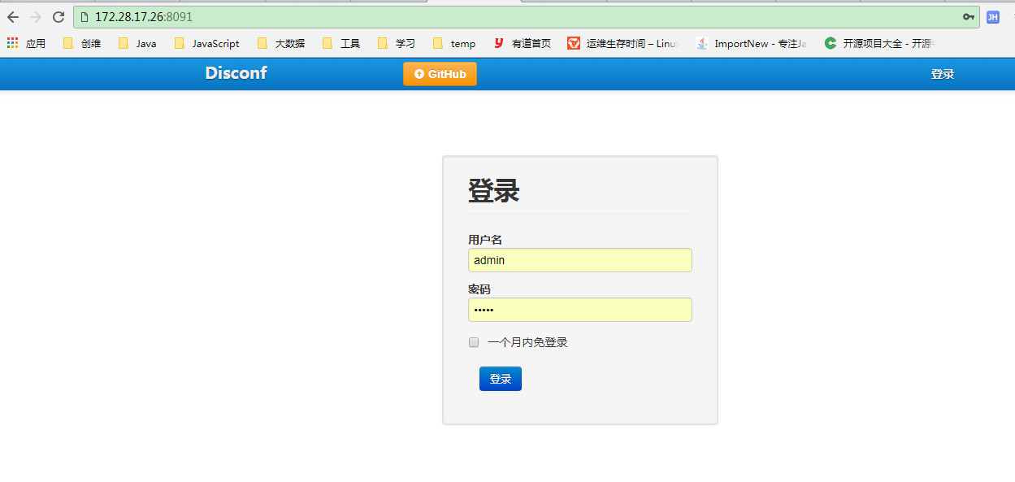Open the temp bookmark folder

click(454, 44)
